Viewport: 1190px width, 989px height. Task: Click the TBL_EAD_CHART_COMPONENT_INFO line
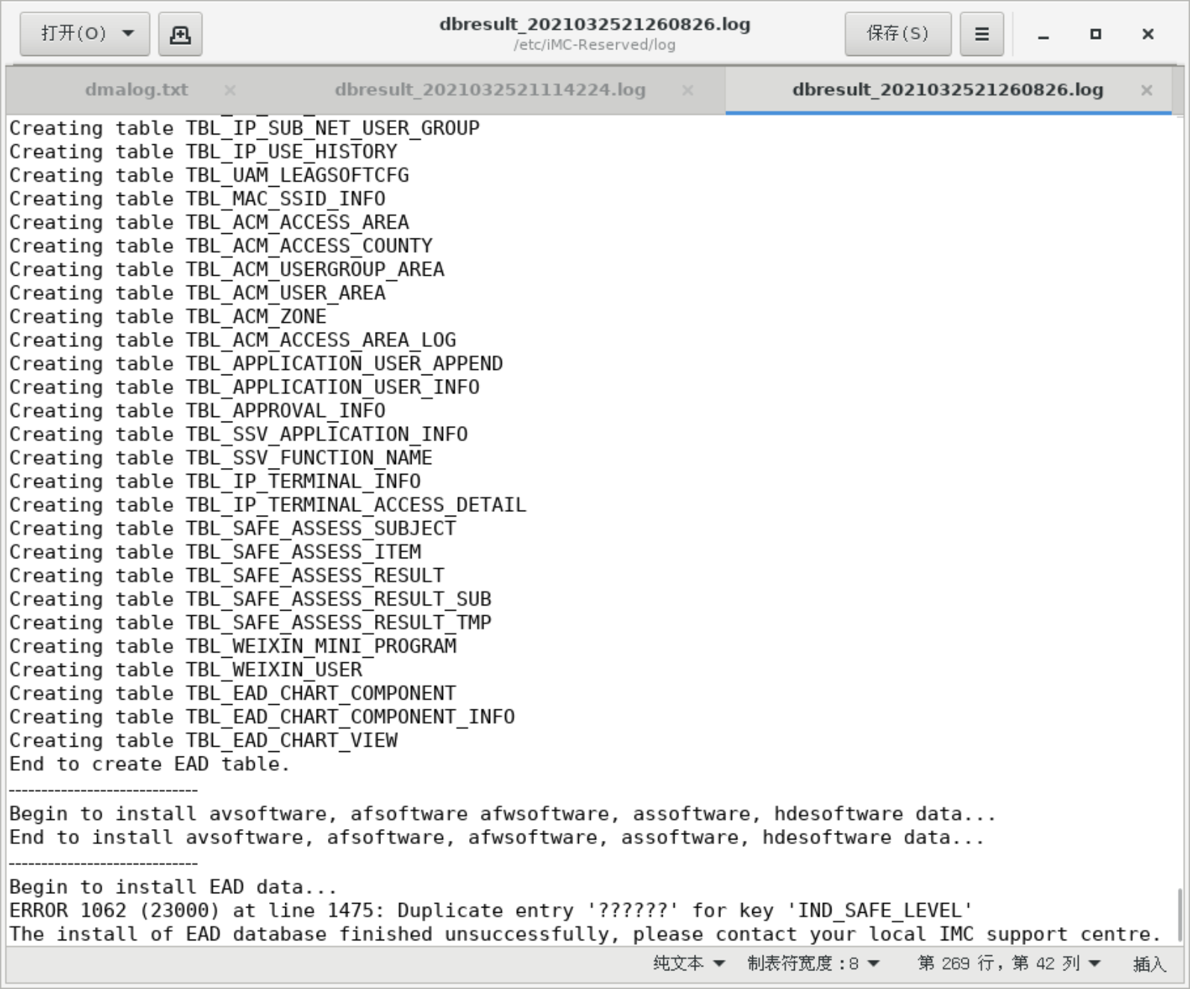262,717
